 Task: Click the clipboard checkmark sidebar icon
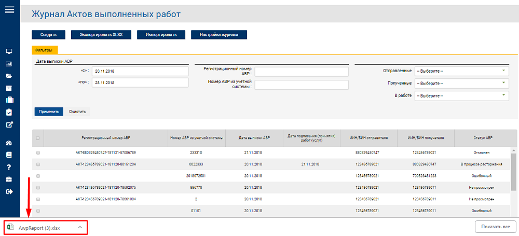(x=9, y=112)
